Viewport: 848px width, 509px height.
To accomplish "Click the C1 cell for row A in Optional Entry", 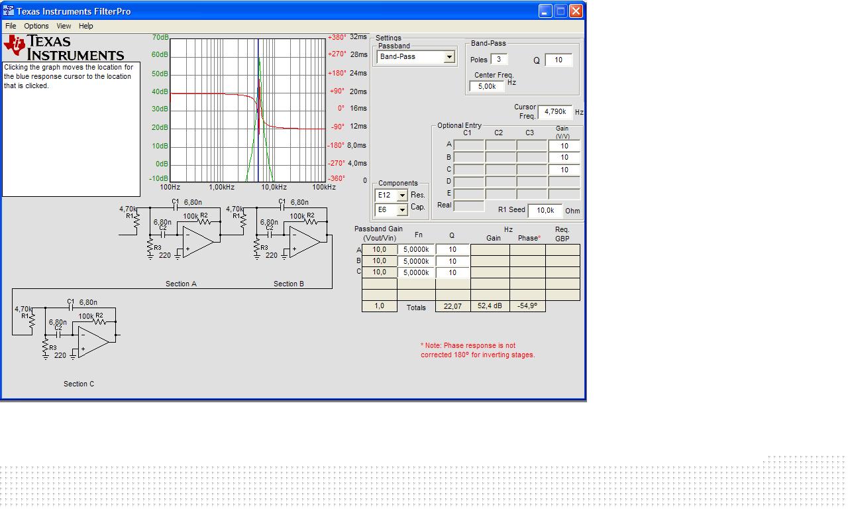I will click(469, 145).
